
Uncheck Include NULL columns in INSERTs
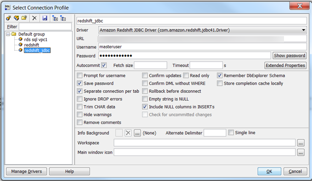coord(145,106)
